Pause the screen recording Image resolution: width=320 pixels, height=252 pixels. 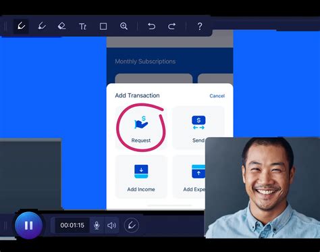[28, 225]
